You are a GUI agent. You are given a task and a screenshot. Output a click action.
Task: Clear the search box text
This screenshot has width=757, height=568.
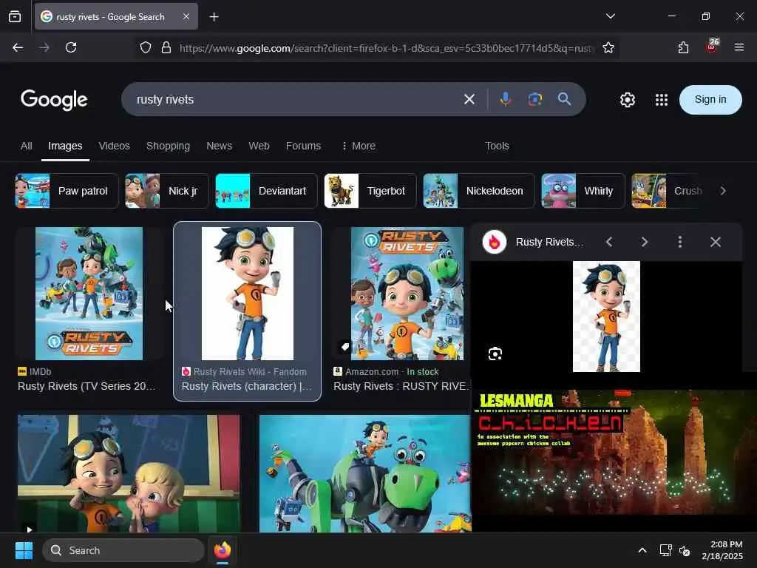[469, 100]
